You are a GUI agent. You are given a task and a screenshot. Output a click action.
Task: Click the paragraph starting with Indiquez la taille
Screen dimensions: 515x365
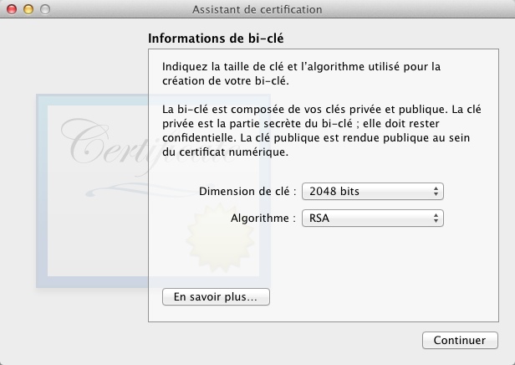point(301,74)
